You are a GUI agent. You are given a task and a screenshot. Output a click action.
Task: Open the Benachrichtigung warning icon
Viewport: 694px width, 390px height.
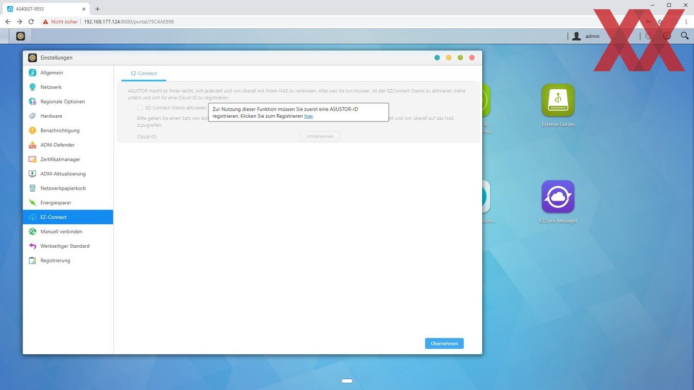(x=33, y=131)
